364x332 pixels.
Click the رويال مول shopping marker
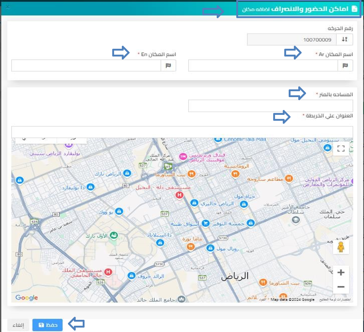coord(210,248)
